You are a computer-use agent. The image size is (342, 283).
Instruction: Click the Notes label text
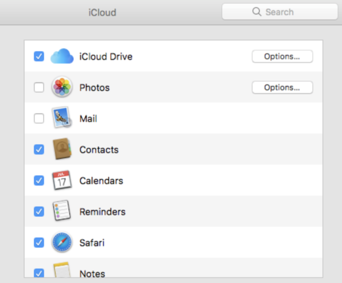[92, 274]
